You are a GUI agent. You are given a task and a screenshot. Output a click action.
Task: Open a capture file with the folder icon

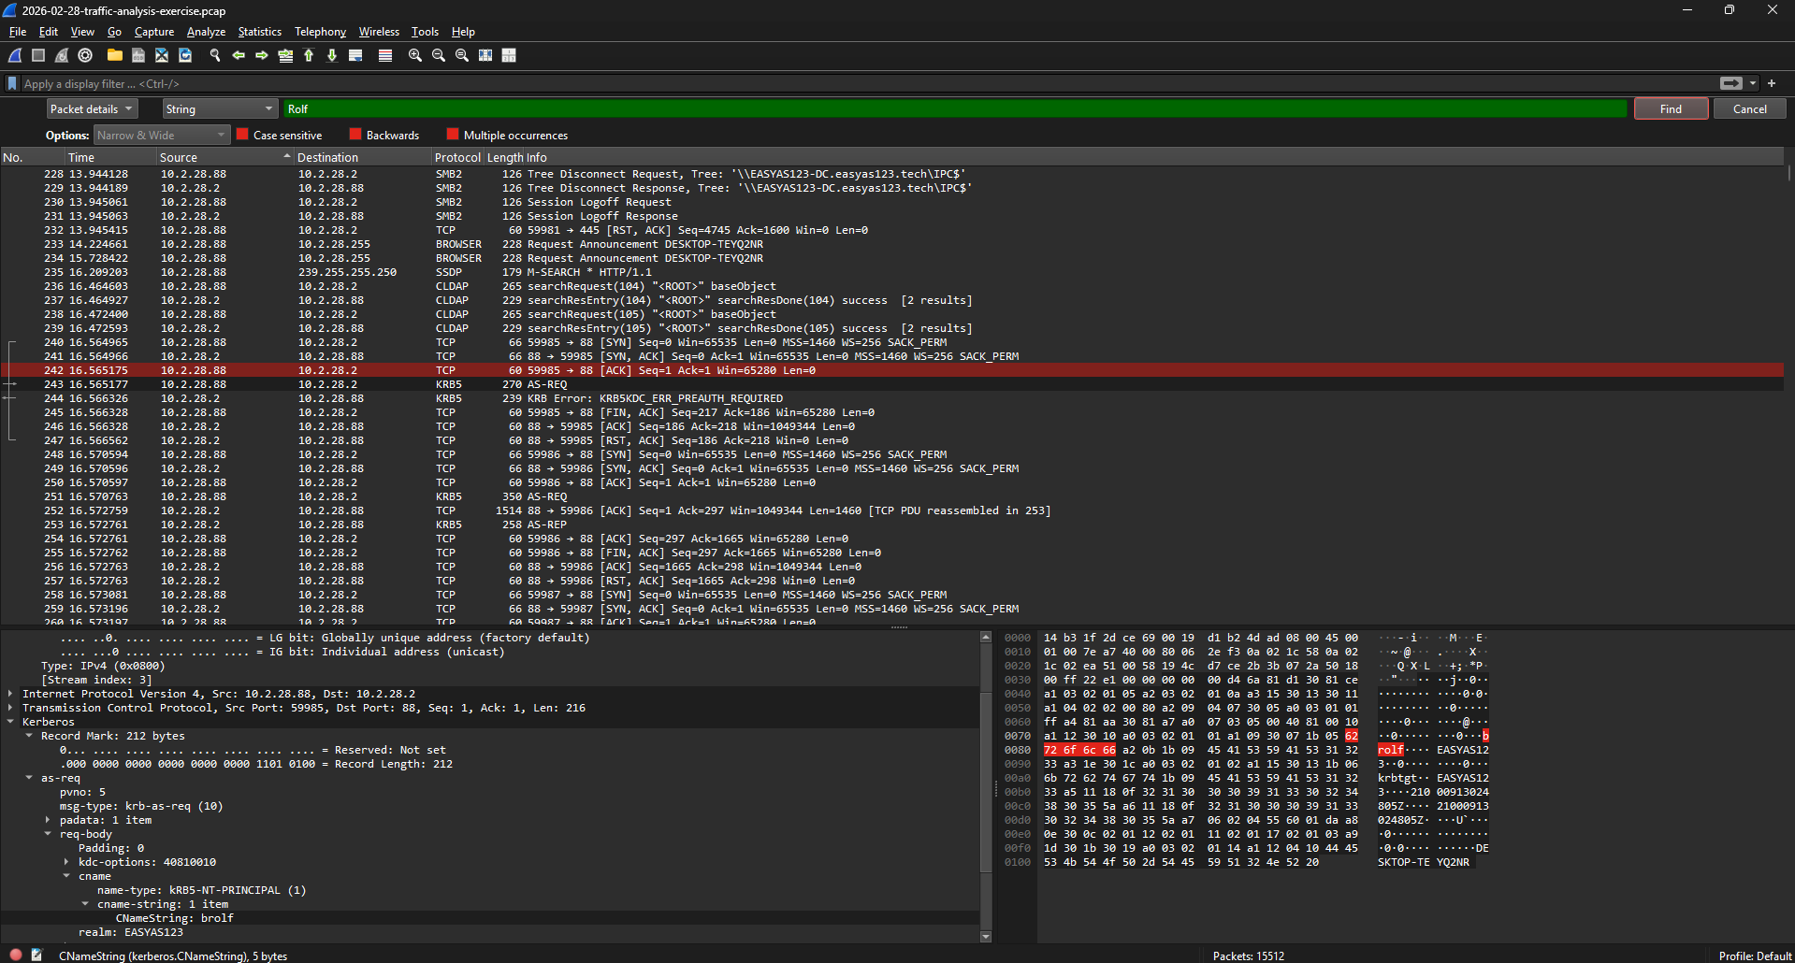[x=114, y=55]
